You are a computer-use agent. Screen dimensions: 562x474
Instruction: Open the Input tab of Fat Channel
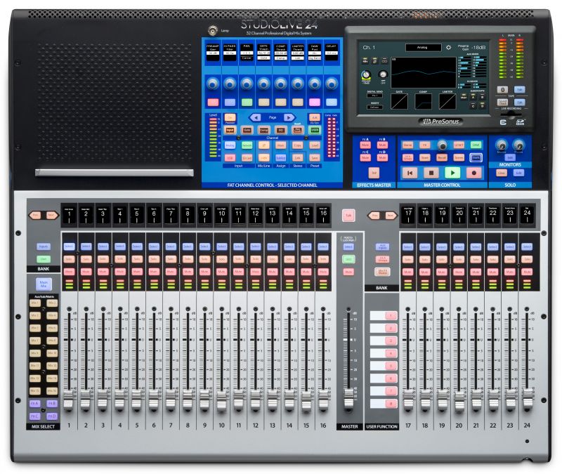pos(230,130)
